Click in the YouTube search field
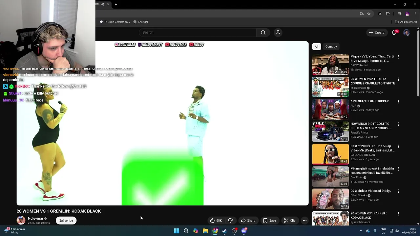Viewport: 420px width, 236px height. [198, 32]
